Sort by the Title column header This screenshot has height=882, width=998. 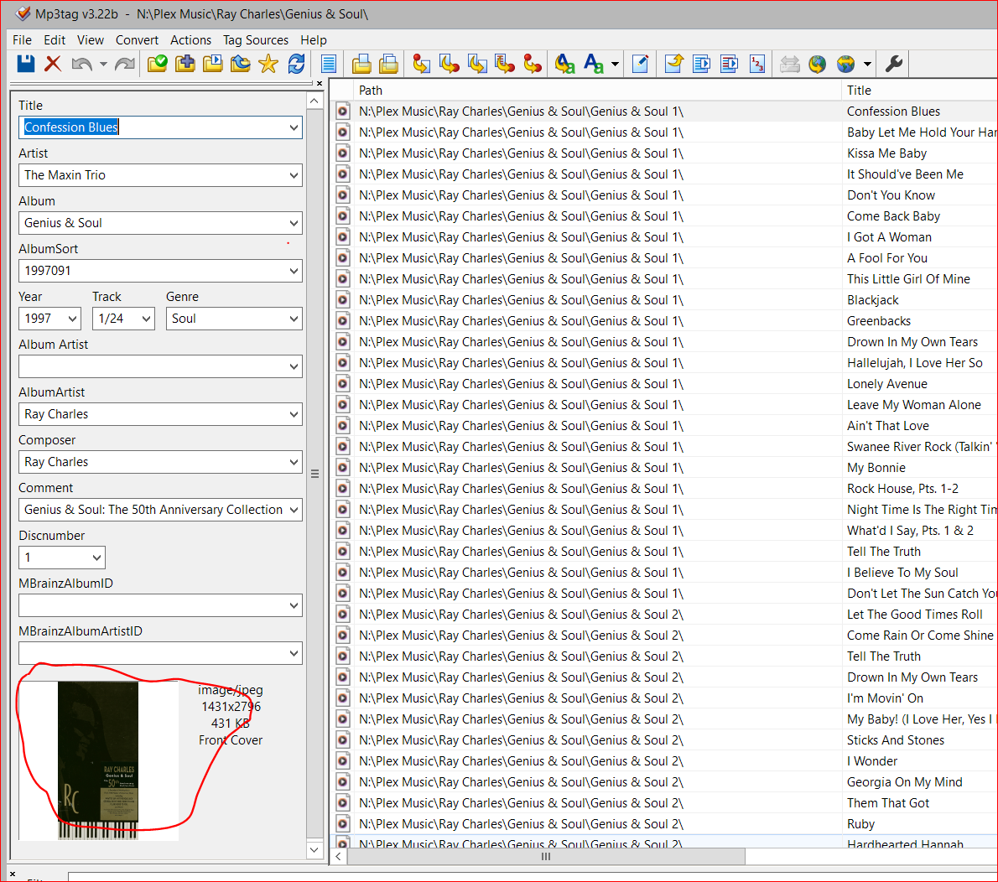point(920,91)
